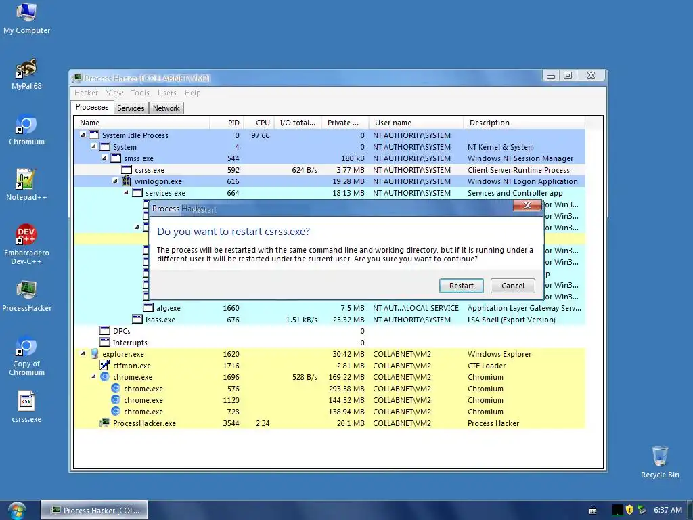Click the Windows Explorer description cell
Viewport: 693px width, 520px height.
click(x=499, y=354)
